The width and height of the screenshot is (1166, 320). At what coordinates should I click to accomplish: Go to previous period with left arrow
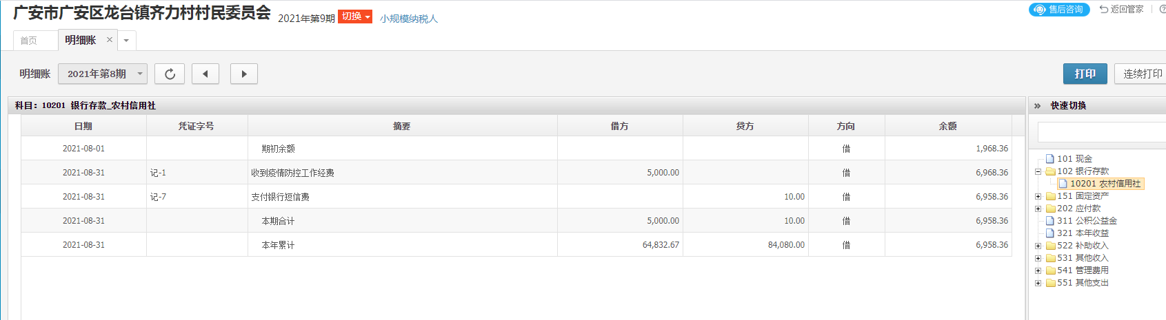(x=205, y=74)
